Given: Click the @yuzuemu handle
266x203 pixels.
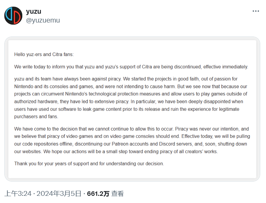Looking at the screenshot, I should 43,20.
